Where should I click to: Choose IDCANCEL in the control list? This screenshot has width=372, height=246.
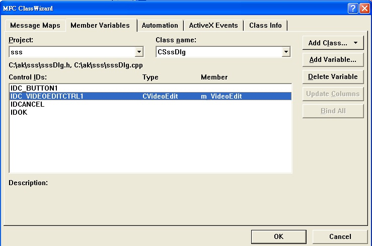point(27,105)
